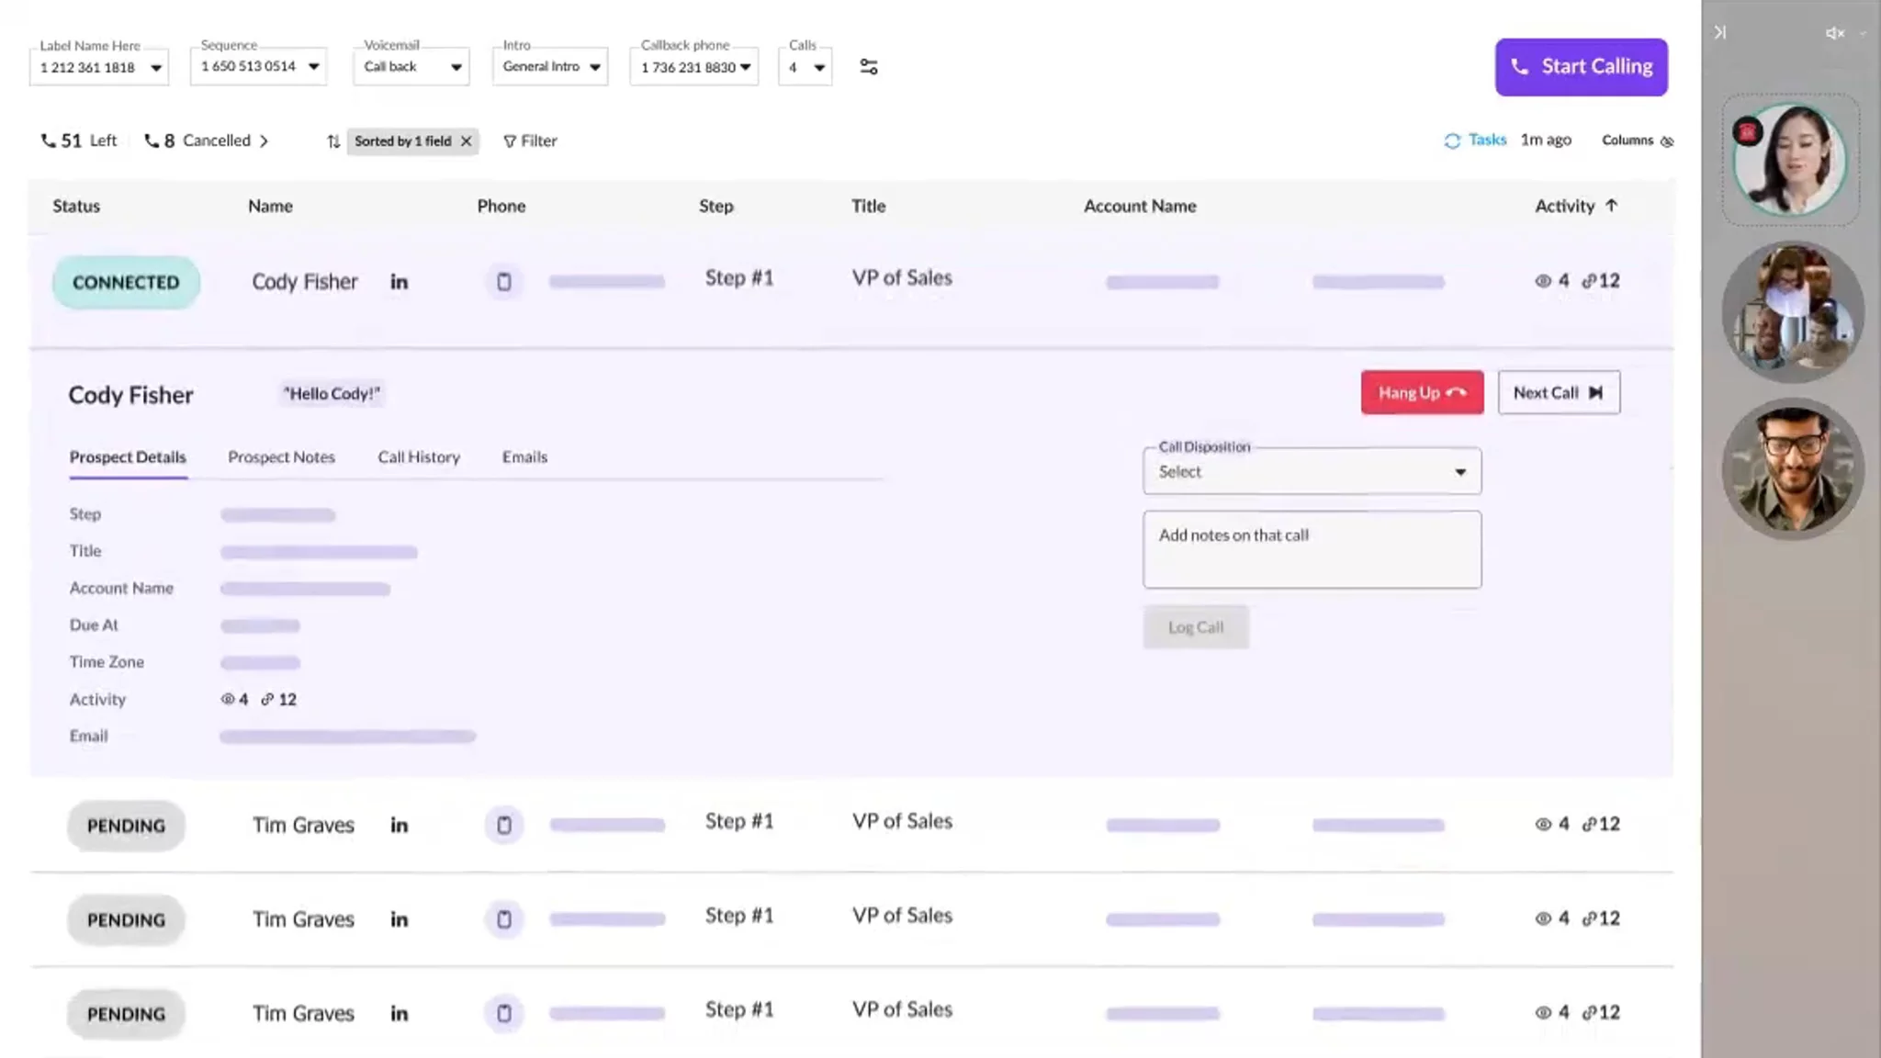Open the Call History tab
The height and width of the screenshot is (1058, 1881).
coord(419,457)
